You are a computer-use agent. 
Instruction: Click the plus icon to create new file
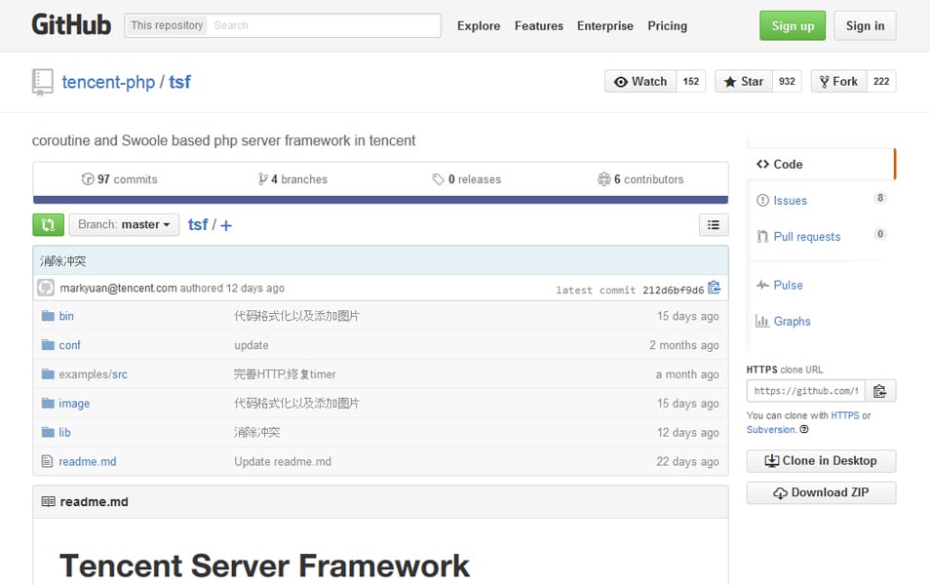point(226,225)
